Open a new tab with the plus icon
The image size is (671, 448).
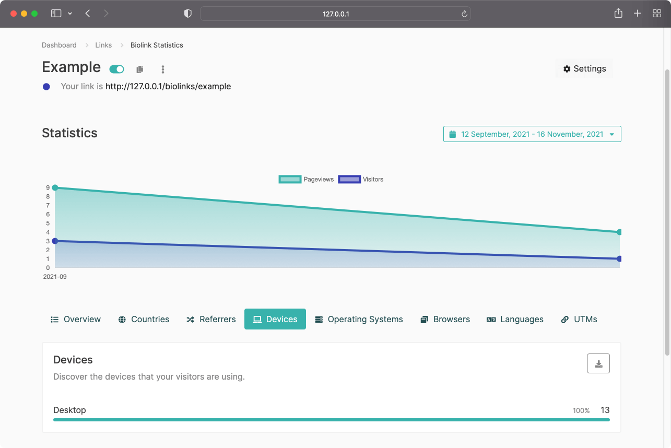637,14
